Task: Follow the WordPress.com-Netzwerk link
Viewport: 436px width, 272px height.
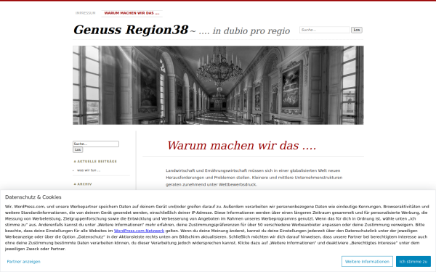Action: (139, 231)
